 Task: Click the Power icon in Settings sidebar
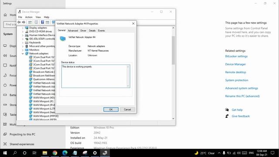(x=5, y=85)
